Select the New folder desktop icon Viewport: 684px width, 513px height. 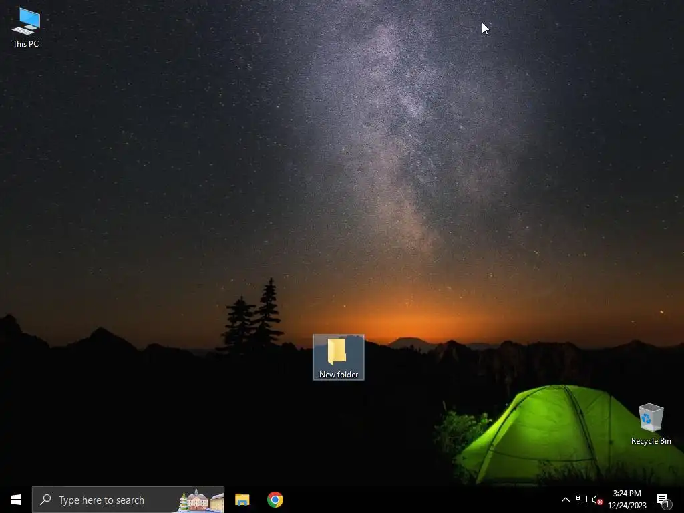[x=339, y=357]
